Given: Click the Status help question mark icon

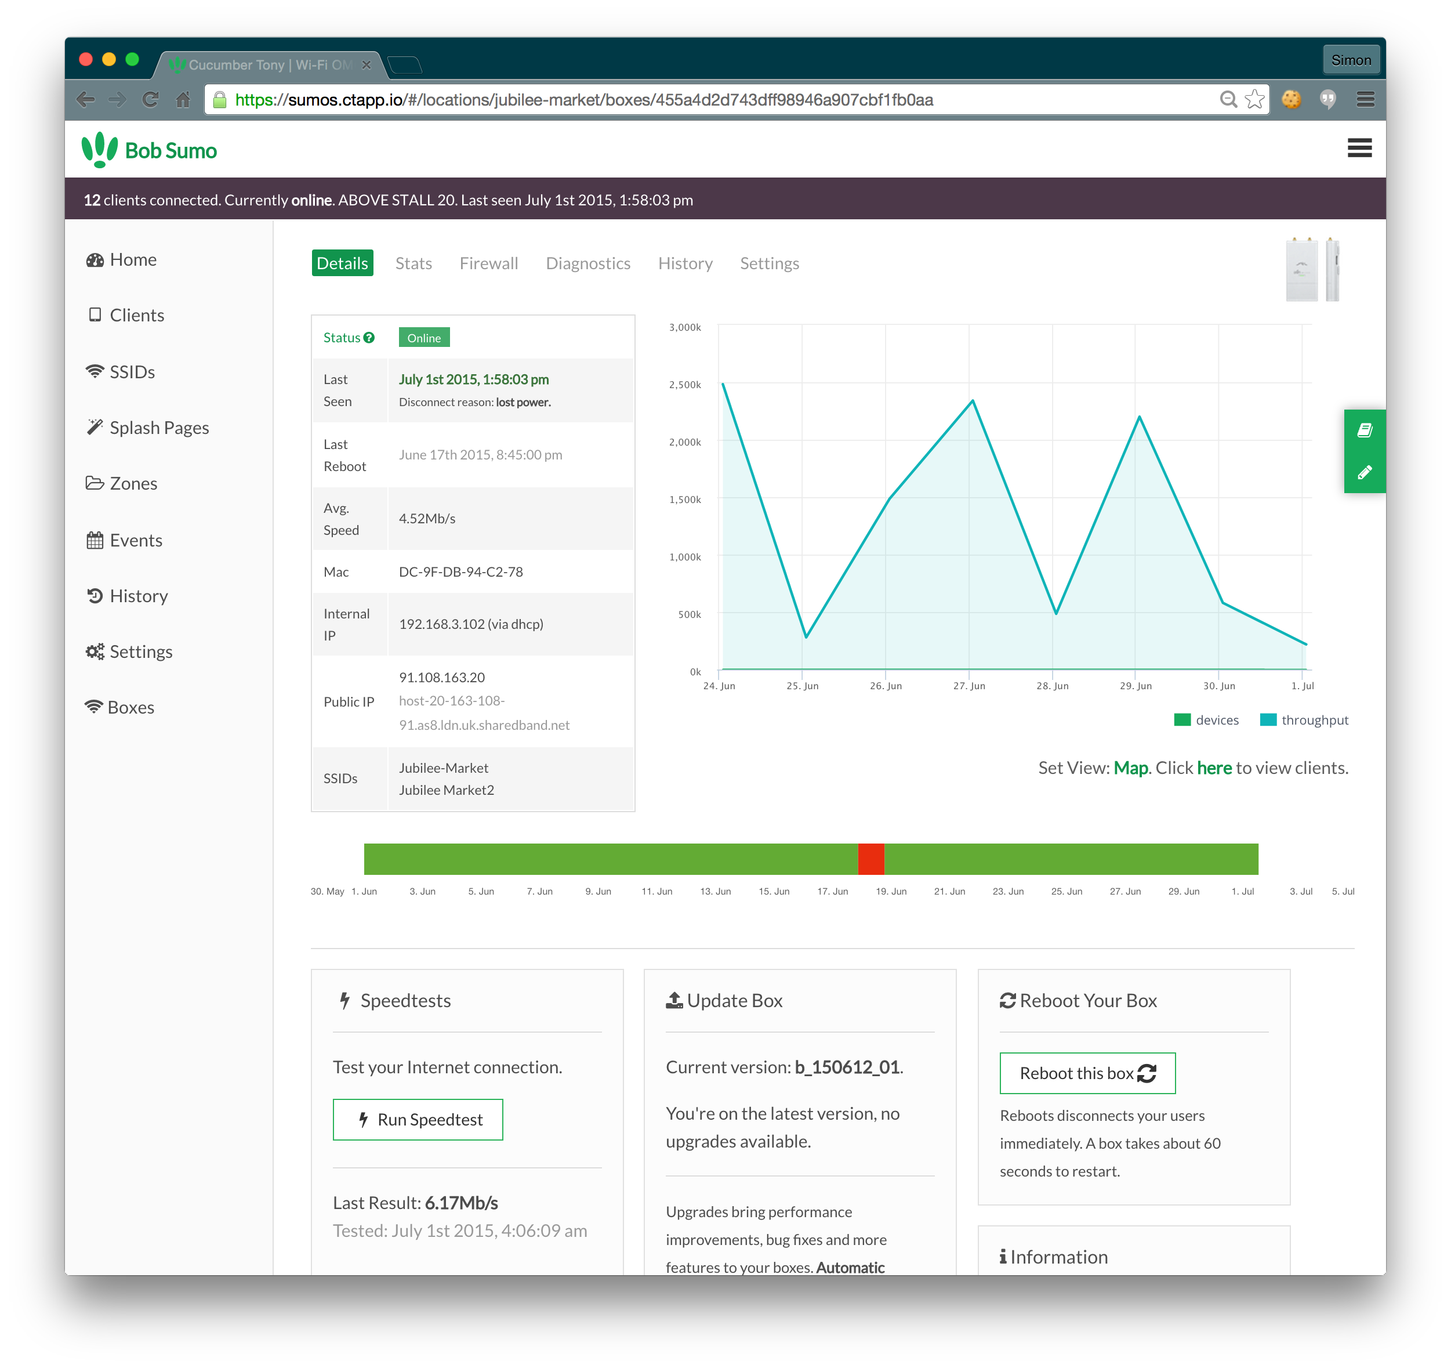Looking at the screenshot, I should [x=369, y=337].
